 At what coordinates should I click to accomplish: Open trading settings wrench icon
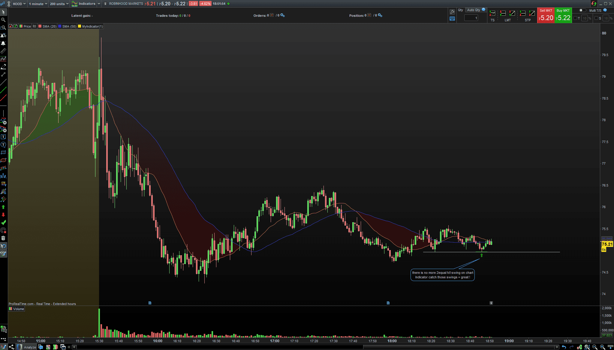tap(452, 12)
